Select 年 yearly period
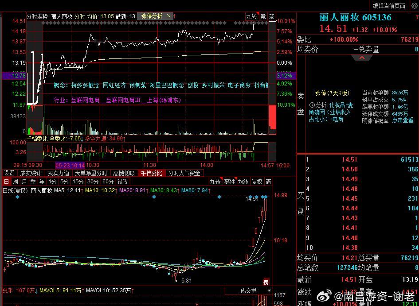The height and width of the screenshot is (306, 419). point(42,182)
